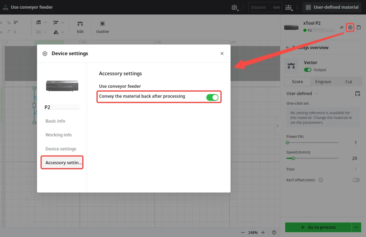Adjust the Power (%) slider
The image size is (366, 237).
312,143
